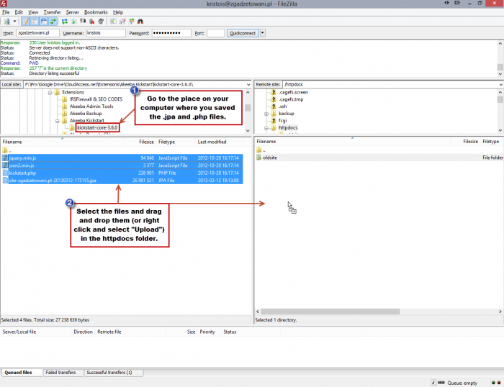Toggle message log display
The width and height of the screenshot is (504, 387).
point(25,22)
